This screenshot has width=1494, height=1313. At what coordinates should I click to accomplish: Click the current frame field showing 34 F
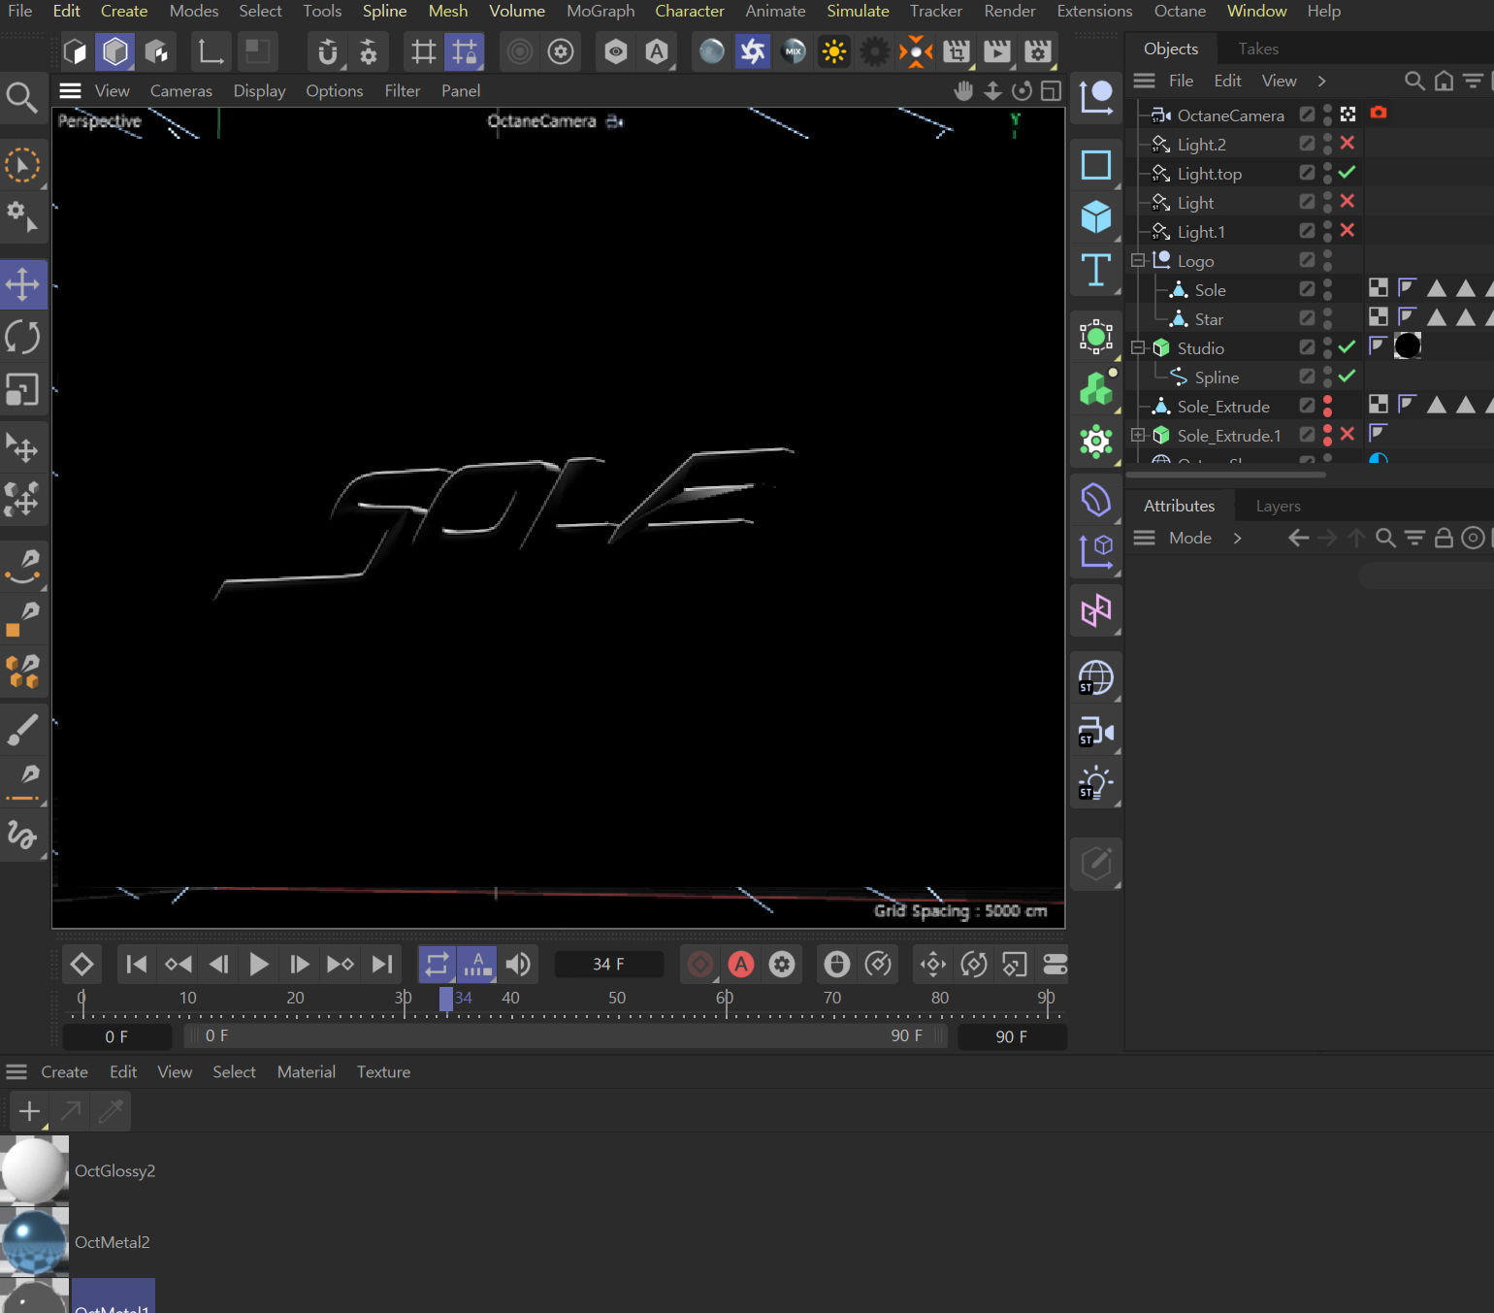(608, 964)
